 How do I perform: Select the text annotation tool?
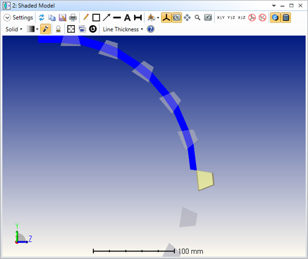click(127, 17)
